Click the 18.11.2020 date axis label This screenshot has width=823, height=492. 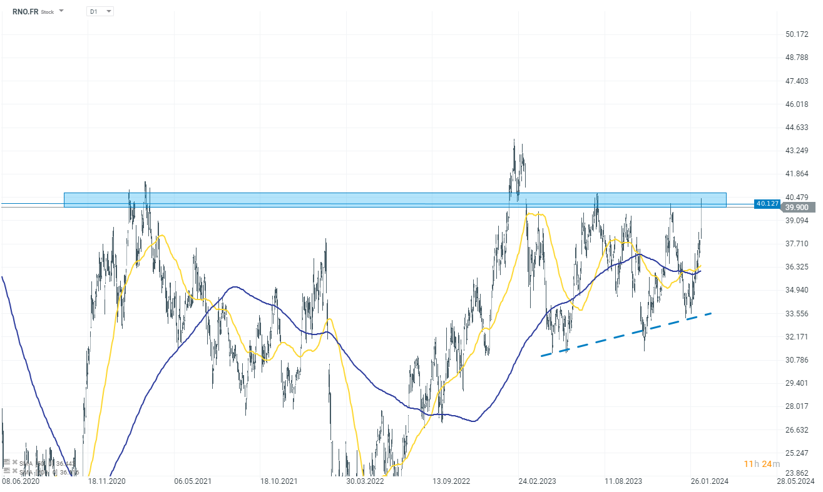[x=106, y=481]
